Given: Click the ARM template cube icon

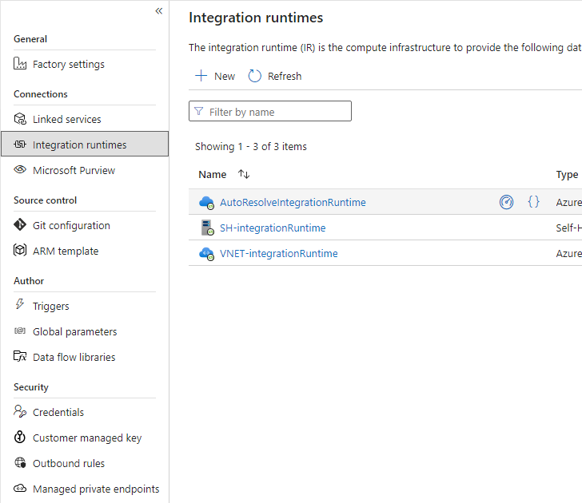Looking at the screenshot, I should tap(20, 250).
